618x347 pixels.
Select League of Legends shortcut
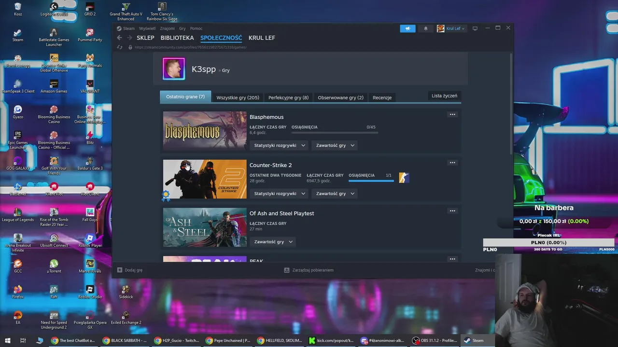click(18, 214)
